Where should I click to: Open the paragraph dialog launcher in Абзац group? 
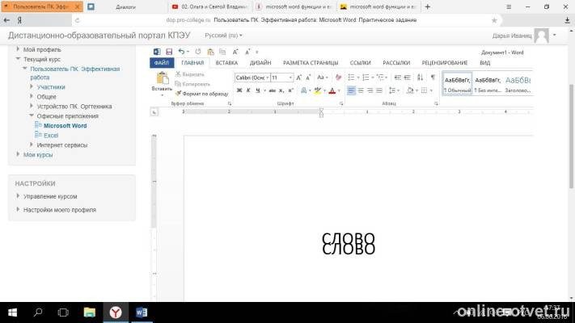point(436,103)
